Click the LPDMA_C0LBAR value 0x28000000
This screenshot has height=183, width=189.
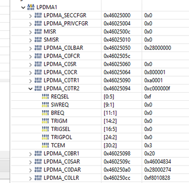coord(157,48)
